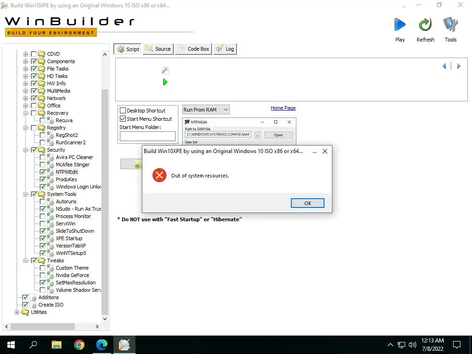472x354 pixels.
Task: Open Windows Start menu
Action: tap(11, 345)
